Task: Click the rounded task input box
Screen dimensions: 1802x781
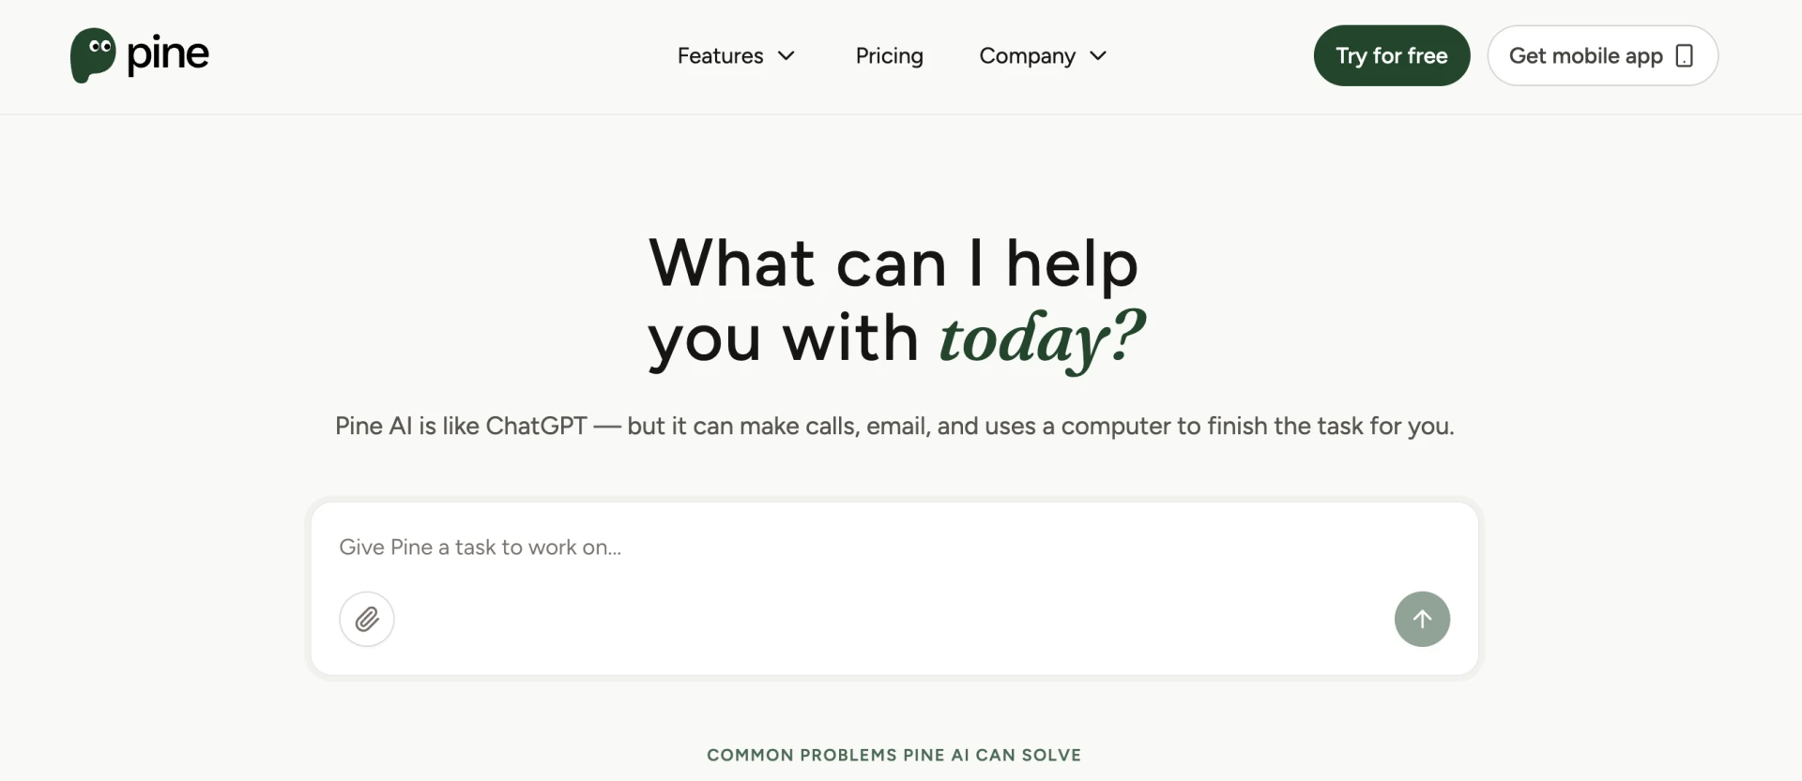Action: coord(893,589)
